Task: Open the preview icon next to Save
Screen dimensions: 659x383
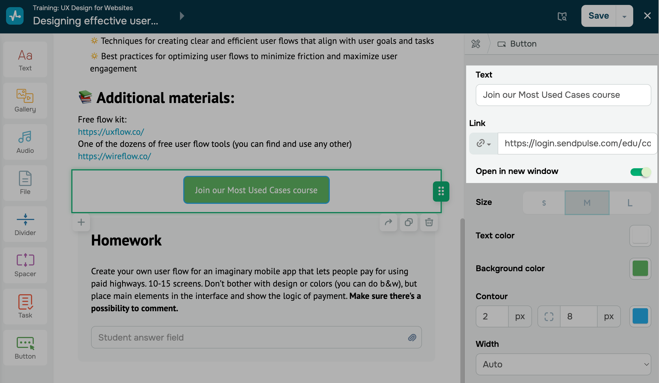Action: click(562, 16)
